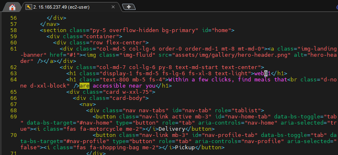Click line number 64
The width and height of the screenshot is (338, 155).
[13, 80]
